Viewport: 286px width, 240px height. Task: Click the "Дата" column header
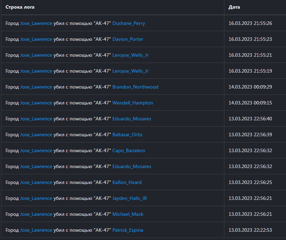[234, 7]
